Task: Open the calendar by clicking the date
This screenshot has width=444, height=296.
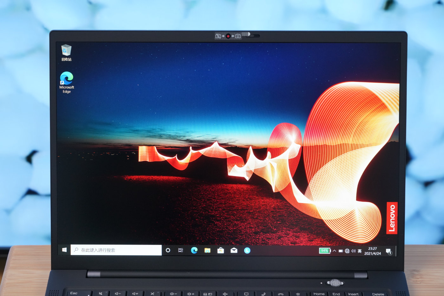Action: 373,253
